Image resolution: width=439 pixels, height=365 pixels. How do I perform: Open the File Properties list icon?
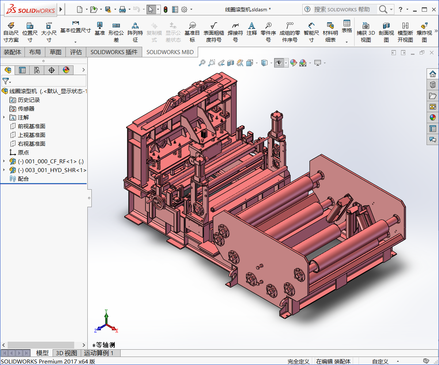point(175,9)
